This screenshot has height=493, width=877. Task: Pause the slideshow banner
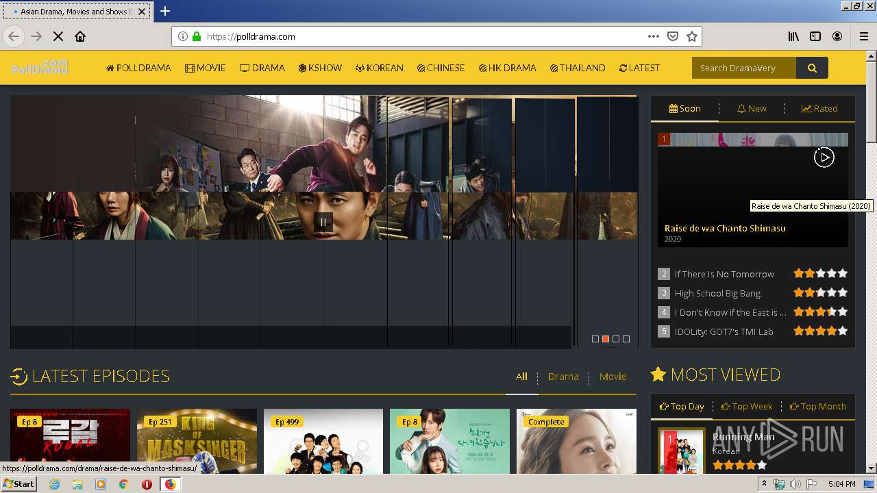point(323,221)
